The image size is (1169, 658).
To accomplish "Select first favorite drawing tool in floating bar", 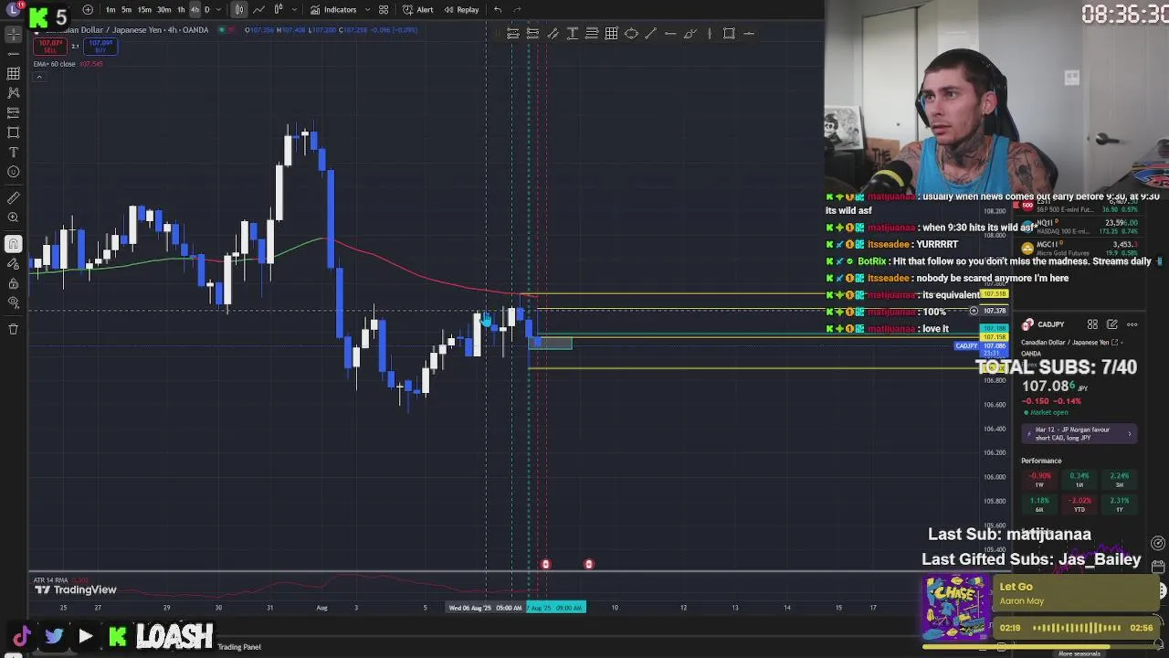I will 513,34.
